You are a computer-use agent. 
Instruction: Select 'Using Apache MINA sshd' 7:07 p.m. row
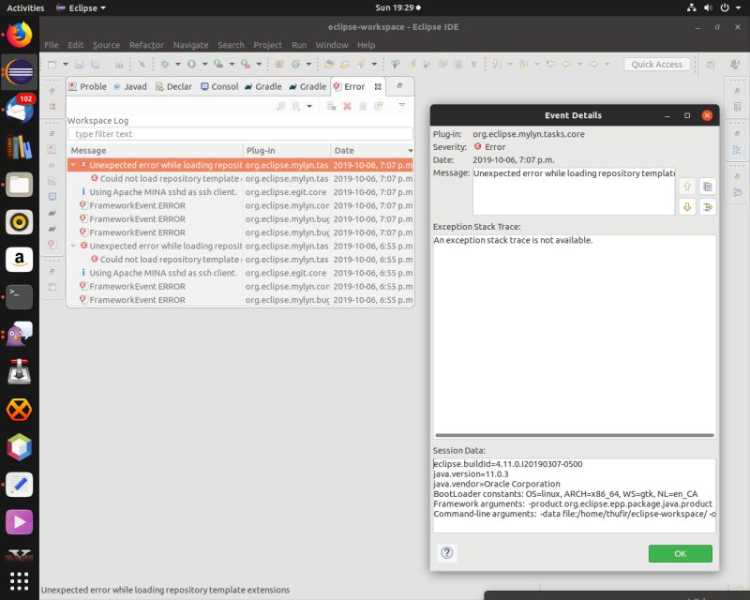pyautogui.click(x=240, y=192)
